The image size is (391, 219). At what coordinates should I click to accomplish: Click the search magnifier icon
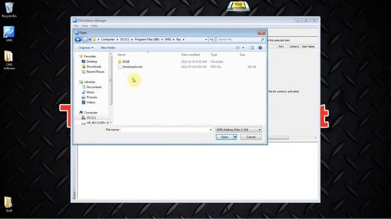click(262, 40)
